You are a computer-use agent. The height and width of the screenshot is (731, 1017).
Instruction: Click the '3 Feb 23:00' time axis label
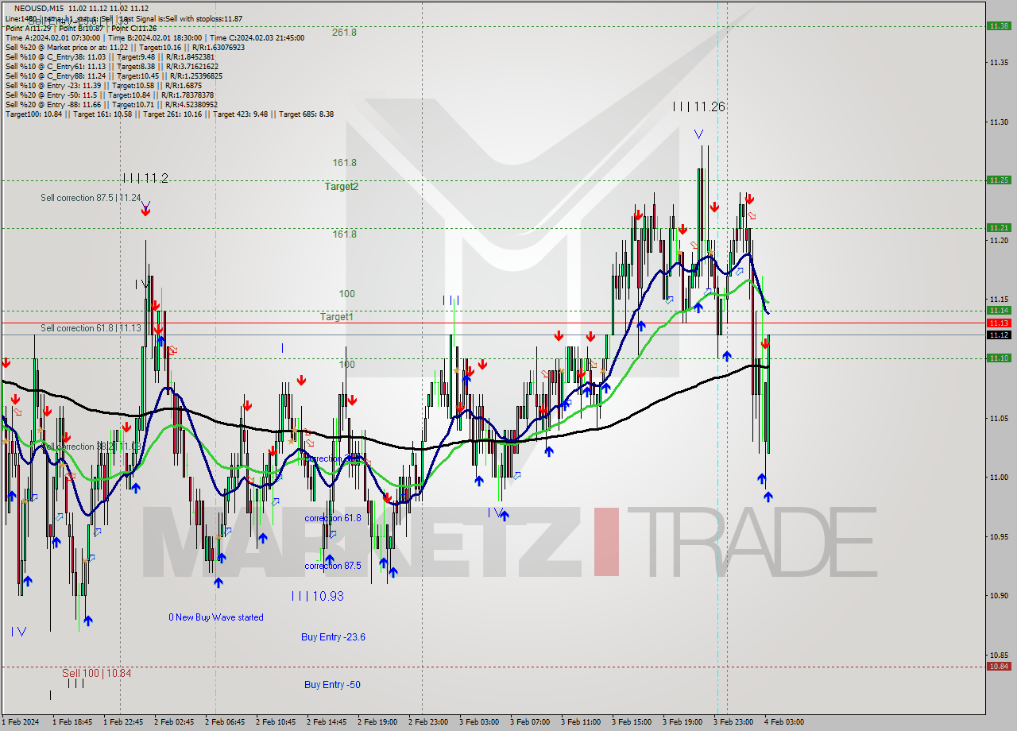point(733,722)
